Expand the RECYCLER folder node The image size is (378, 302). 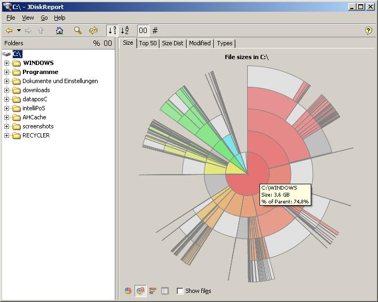[7, 135]
